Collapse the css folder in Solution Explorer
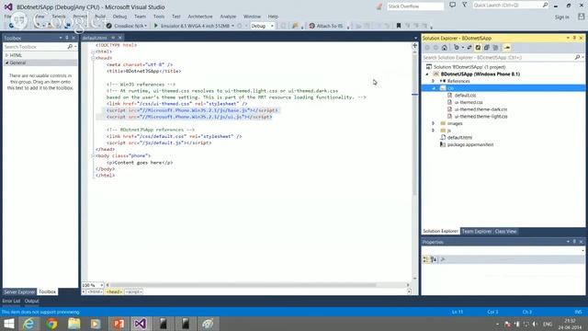Image resolution: width=588 pixels, height=331 pixels. click(x=434, y=88)
